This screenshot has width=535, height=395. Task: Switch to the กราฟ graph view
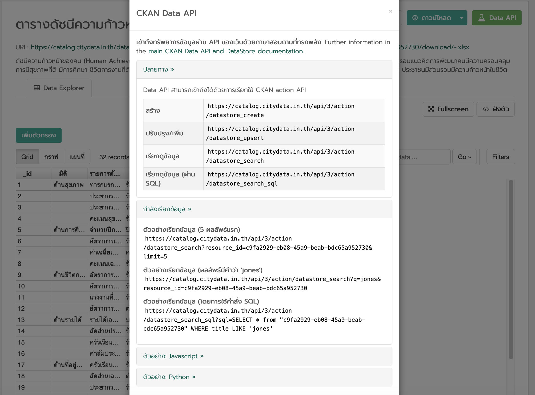[51, 157]
